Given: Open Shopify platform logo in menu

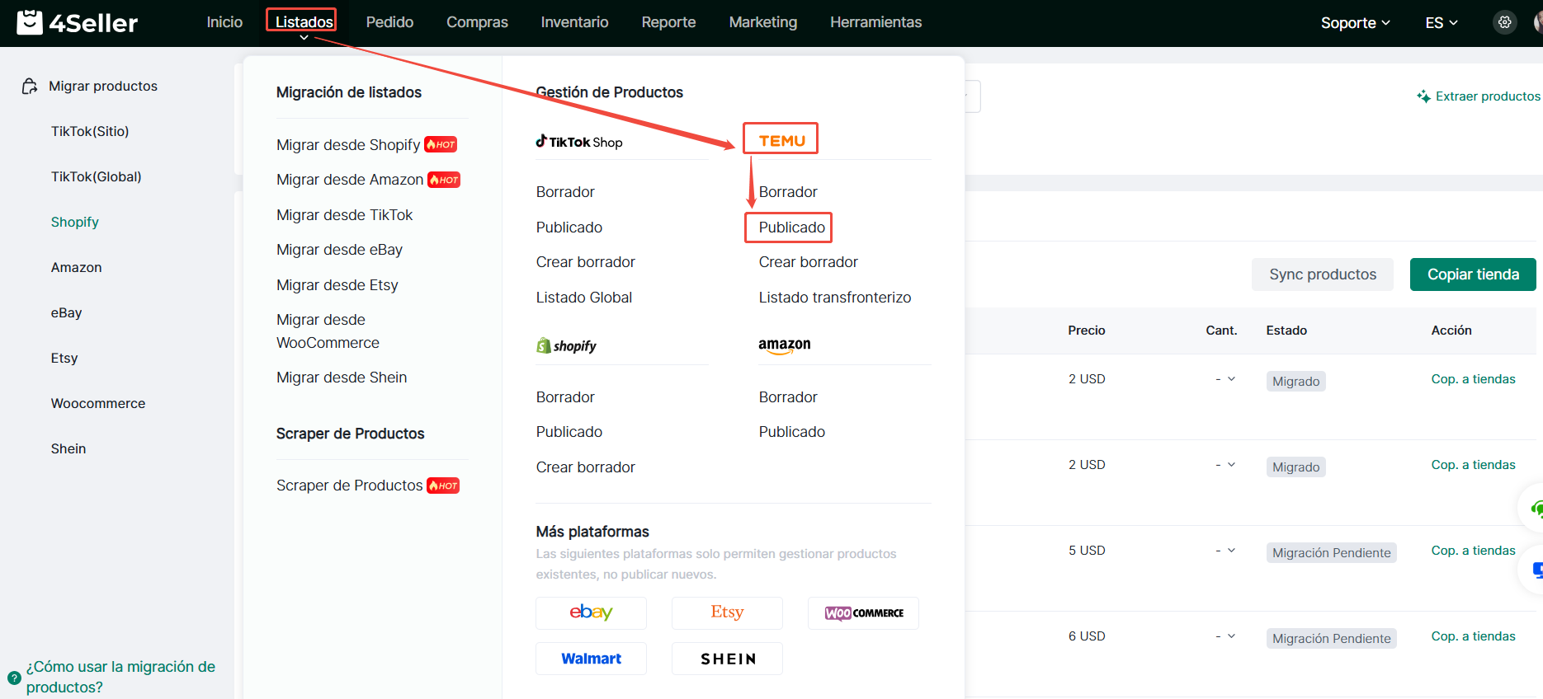Looking at the screenshot, I should click(x=567, y=345).
